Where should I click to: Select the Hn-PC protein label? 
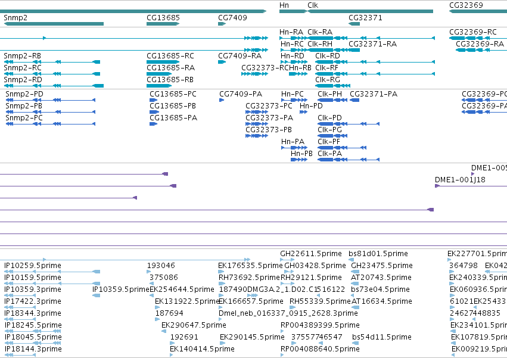tap(293, 94)
